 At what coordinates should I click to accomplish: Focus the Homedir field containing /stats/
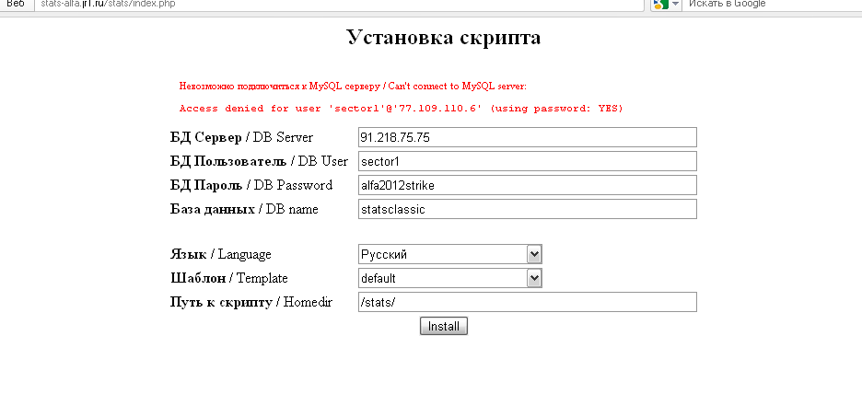click(527, 302)
